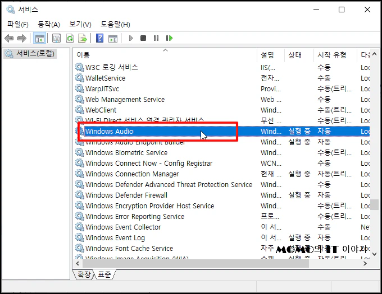Screen dimensions: 382x294
Task: Click the gear icon beside Windows Event Collector
Action: coord(79,227)
